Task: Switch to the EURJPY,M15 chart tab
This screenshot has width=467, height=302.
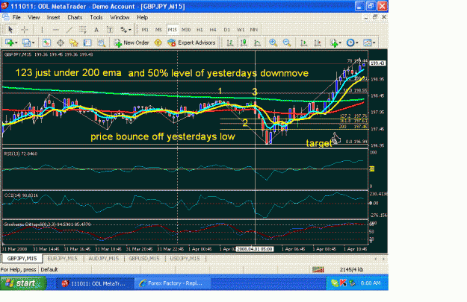Action: coord(62,259)
